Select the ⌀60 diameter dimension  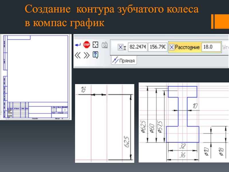[152, 128]
